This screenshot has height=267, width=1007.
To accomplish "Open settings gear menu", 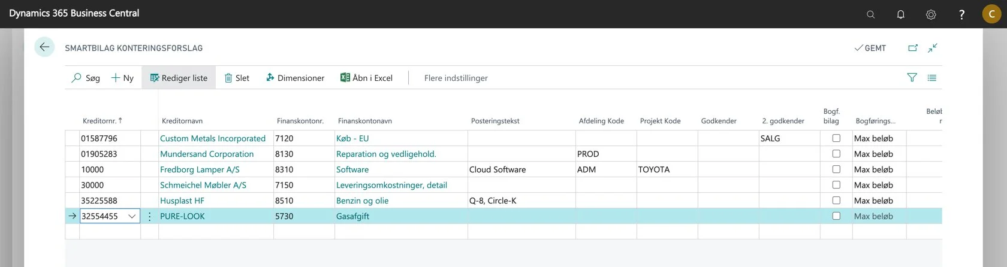I will 931,14.
